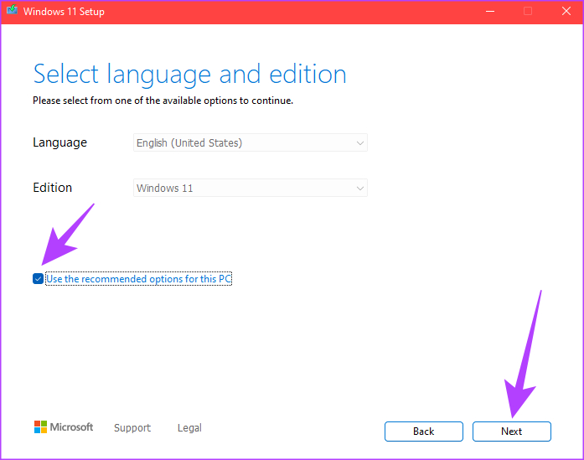Image resolution: width=584 pixels, height=460 pixels.
Task: Open the Support link
Action: point(132,428)
